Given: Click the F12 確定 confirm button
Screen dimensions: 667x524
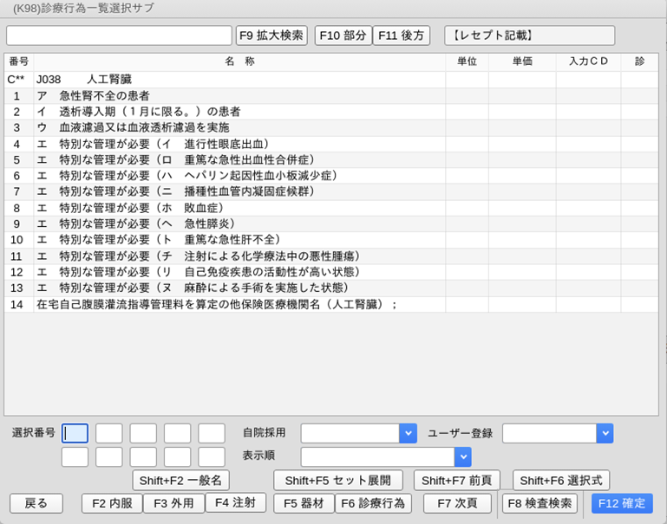Looking at the screenshot, I should [x=622, y=503].
